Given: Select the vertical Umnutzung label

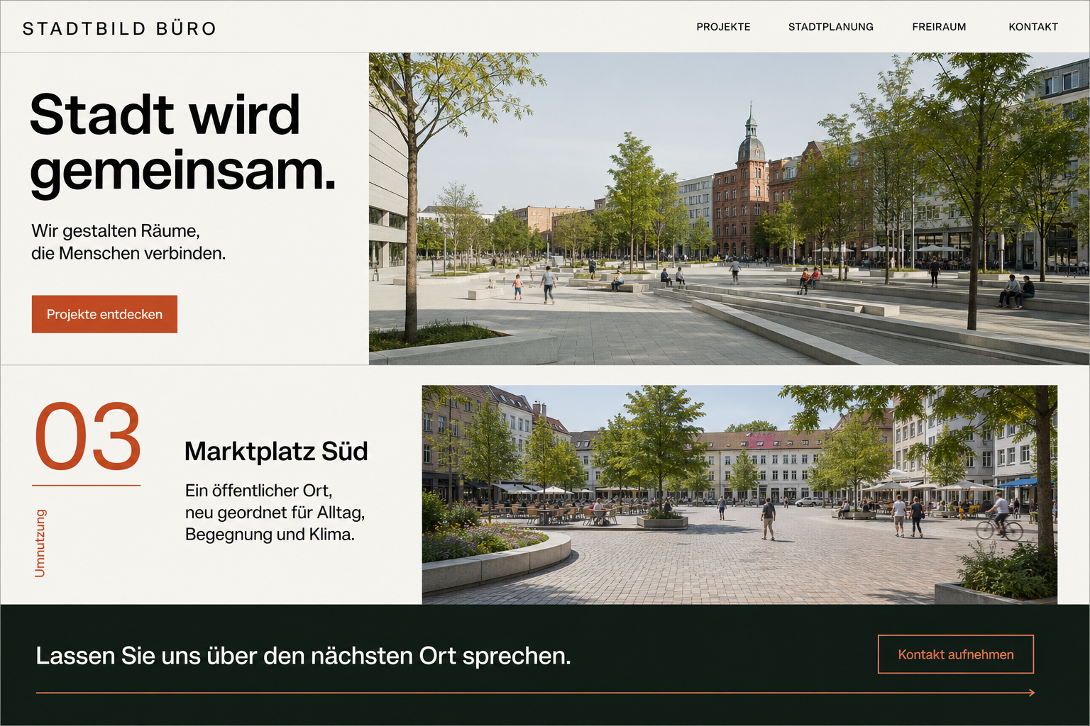Looking at the screenshot, I should (40, 543).
